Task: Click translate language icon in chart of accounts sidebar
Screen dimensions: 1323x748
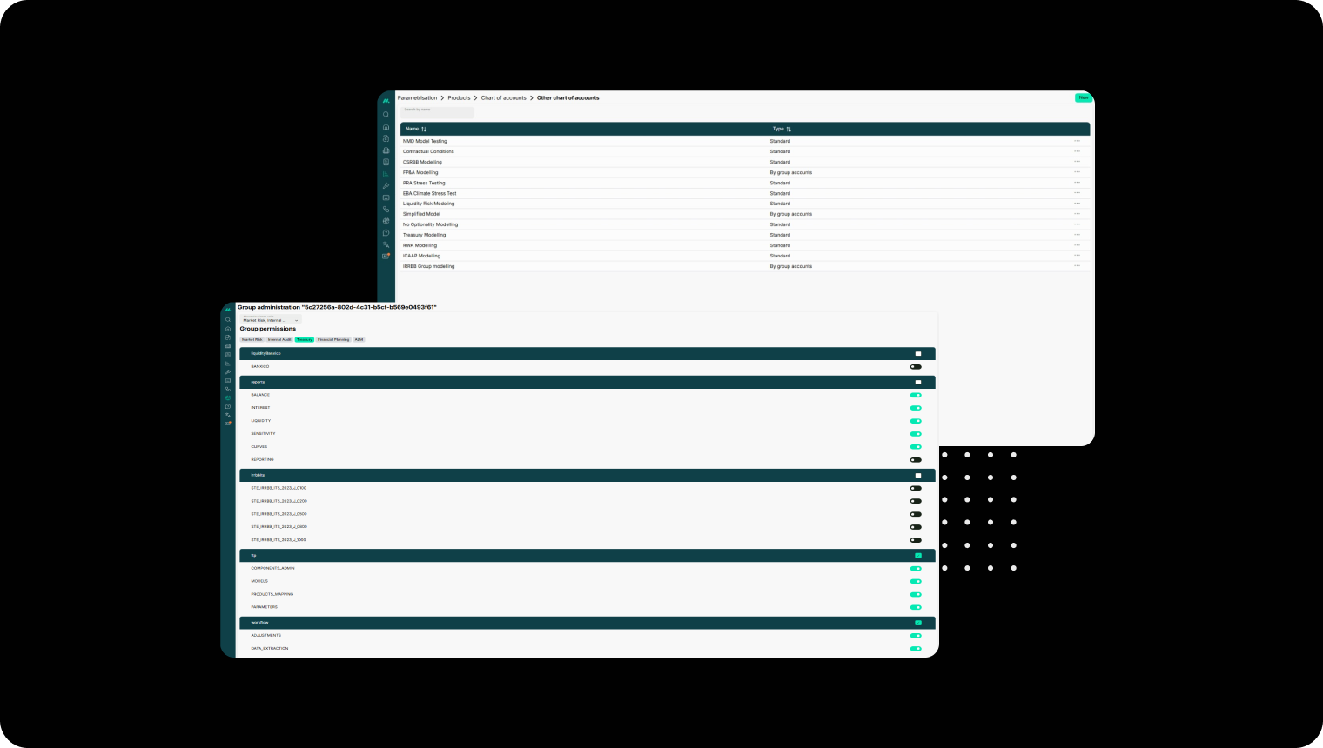Action: click(386, 244)
